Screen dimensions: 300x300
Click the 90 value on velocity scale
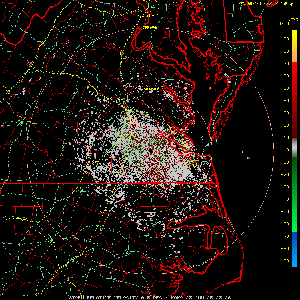pos(286,39)
